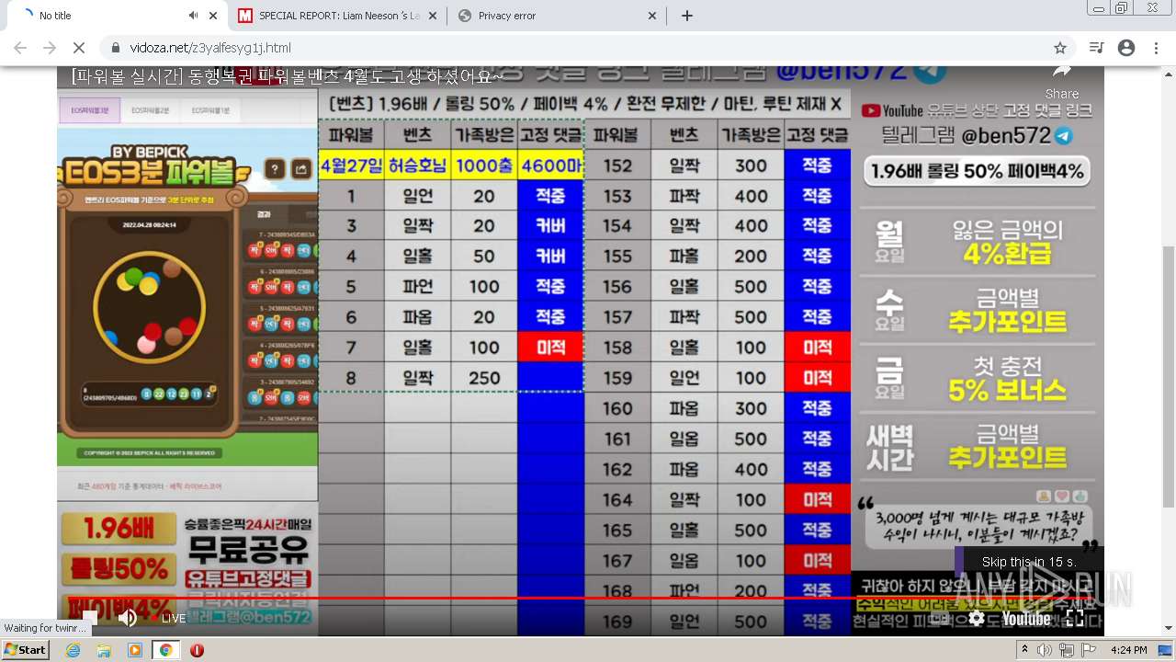The height and width of the screenshot is (662, 1176).
Task: Open the Chrome profile avatar
Action: click(x=1126, y=48)
